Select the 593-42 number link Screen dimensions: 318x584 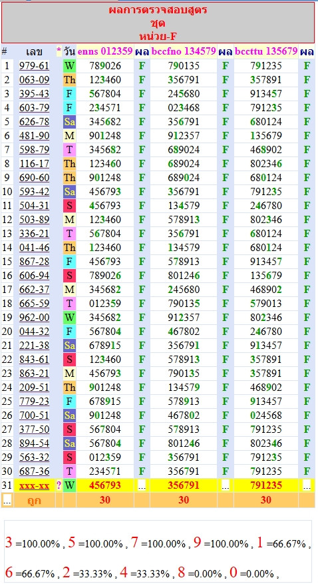point(34,191)
